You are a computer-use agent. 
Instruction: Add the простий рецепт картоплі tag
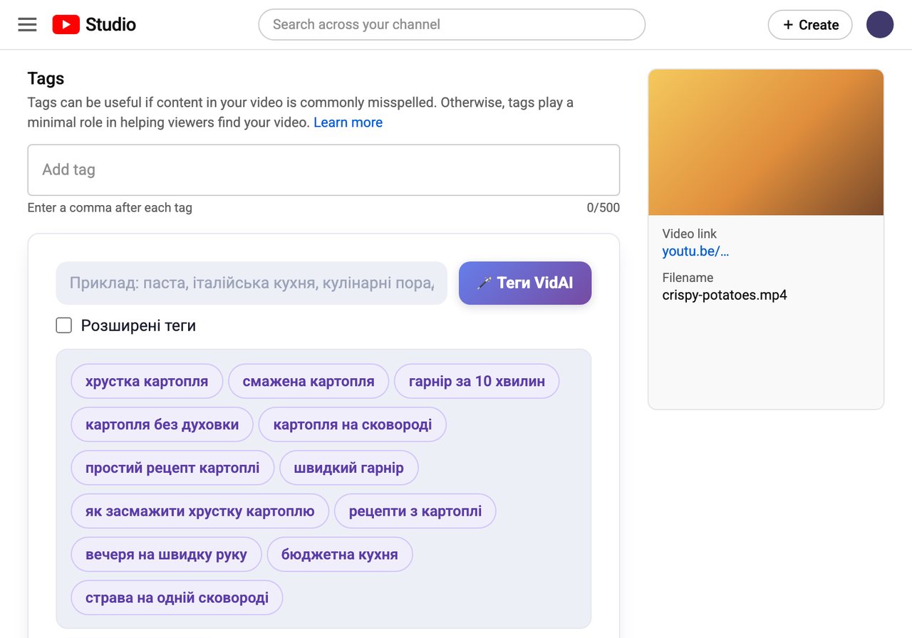pyautogui.click(x=172, y=469)
